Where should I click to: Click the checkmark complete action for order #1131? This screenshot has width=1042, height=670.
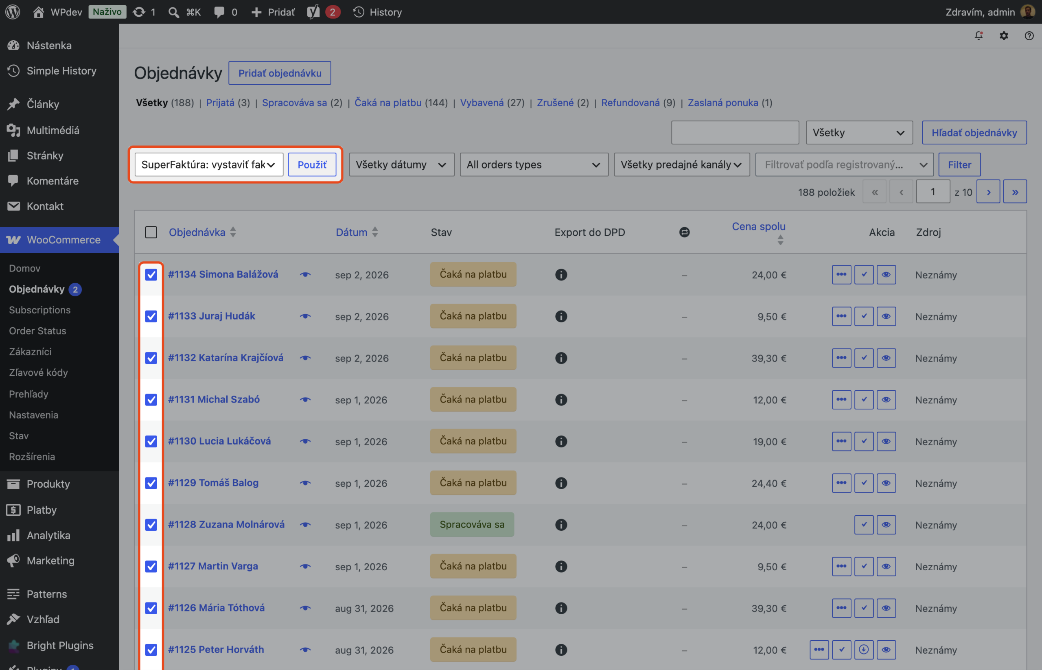click(864, 399)
